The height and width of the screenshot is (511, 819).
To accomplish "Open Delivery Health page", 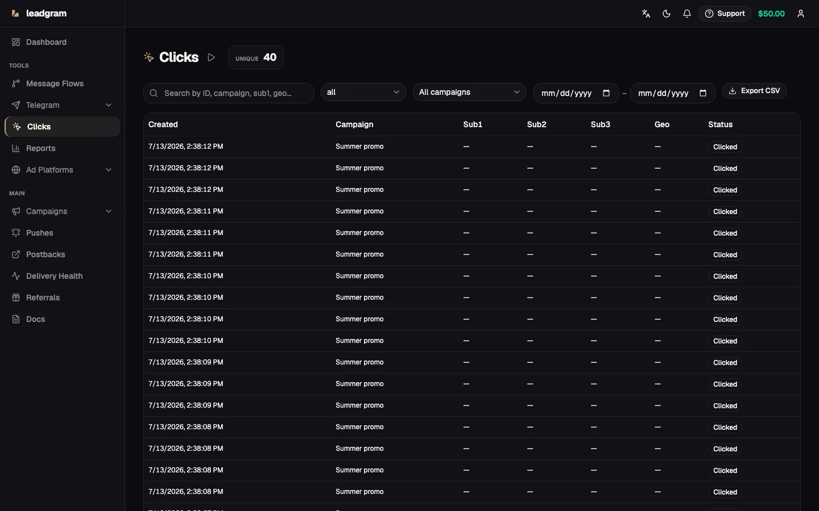I will pyautogui.click(x=63, y=276).
